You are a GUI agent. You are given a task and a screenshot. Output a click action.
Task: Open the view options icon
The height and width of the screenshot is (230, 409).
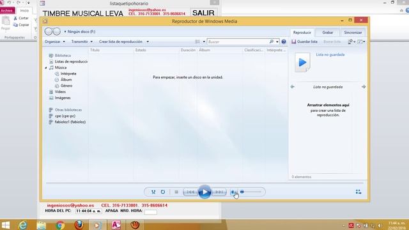[197, 42]
